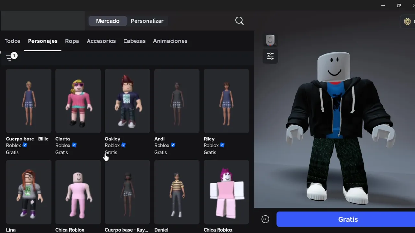Click verified badge next to Clarita's Roblox
The height and width of the screenshot is (233, 415).
74,145
